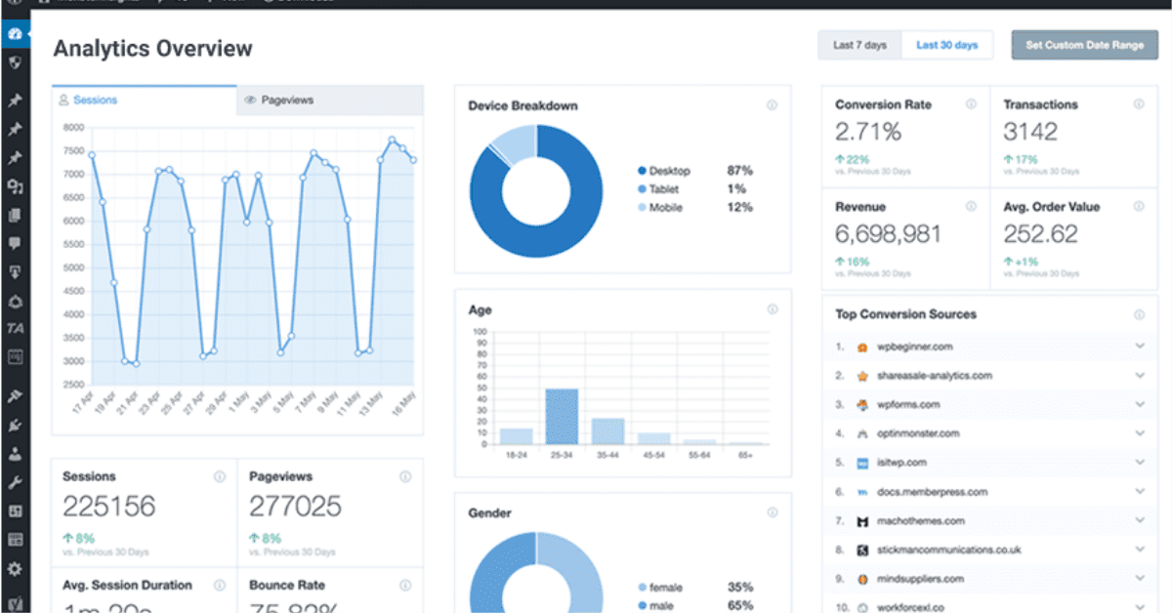Expand the machothemes.com row chevron

pyautogui.click(x=1139, y=521)
